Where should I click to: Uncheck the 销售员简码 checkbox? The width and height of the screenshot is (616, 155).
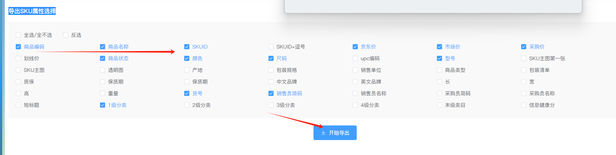pos(271,93)
